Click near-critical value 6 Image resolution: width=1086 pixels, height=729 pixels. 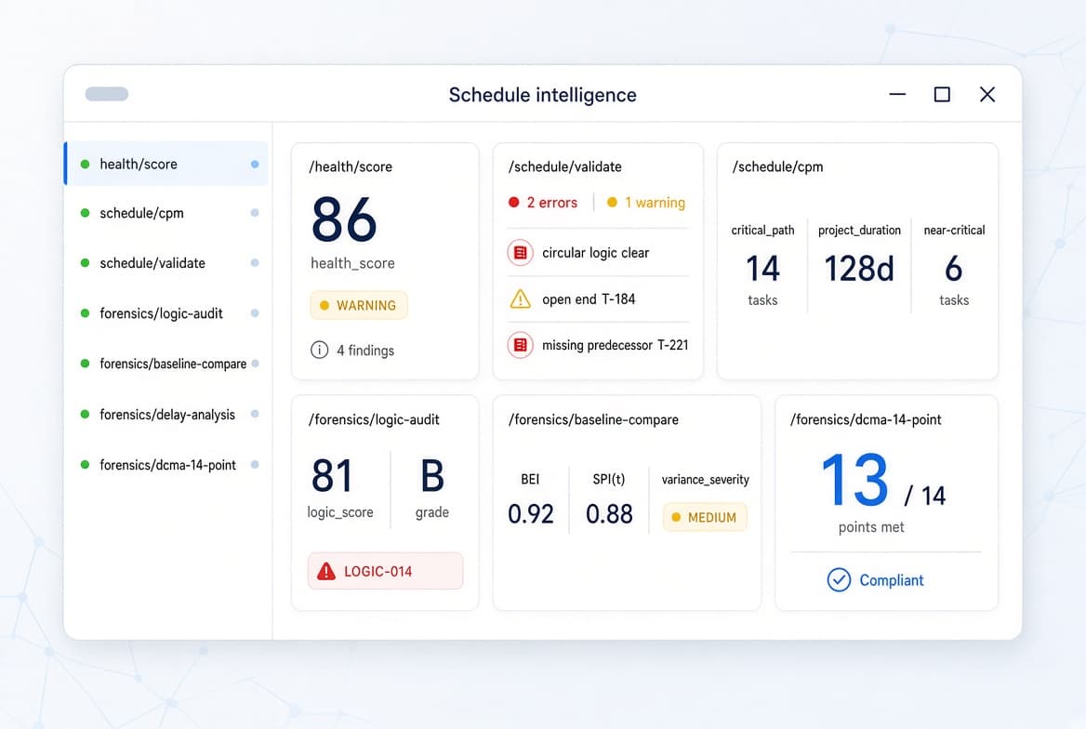pos(954,268)
